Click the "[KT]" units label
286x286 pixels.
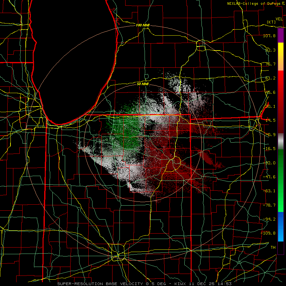pos(271,22)
